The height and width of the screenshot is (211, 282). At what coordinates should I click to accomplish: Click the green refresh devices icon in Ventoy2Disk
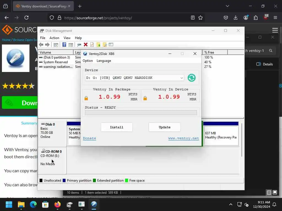192,78
